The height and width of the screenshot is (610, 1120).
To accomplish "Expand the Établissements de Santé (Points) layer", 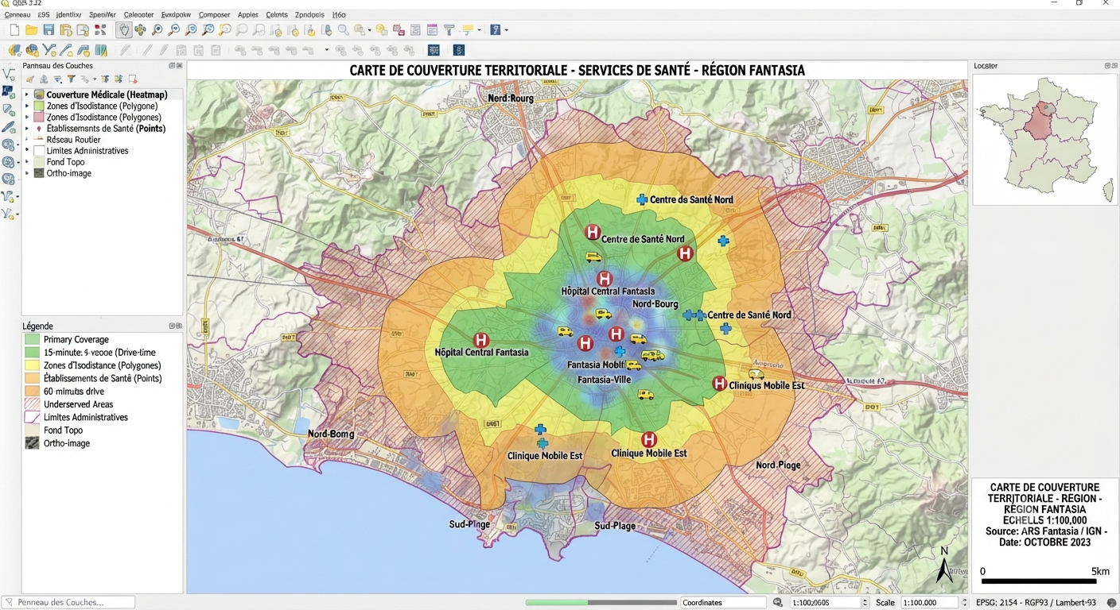I will [x=26, y=128].
